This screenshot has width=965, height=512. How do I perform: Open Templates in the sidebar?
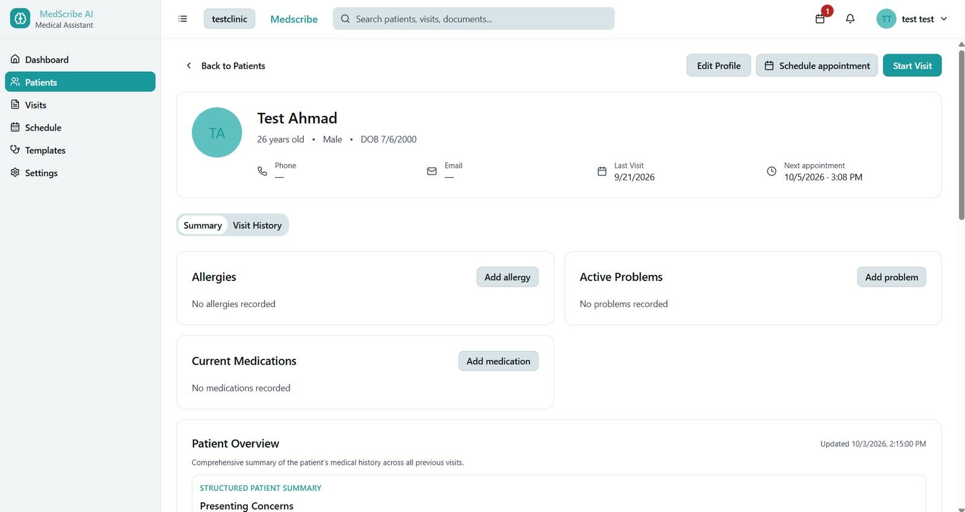80,150
